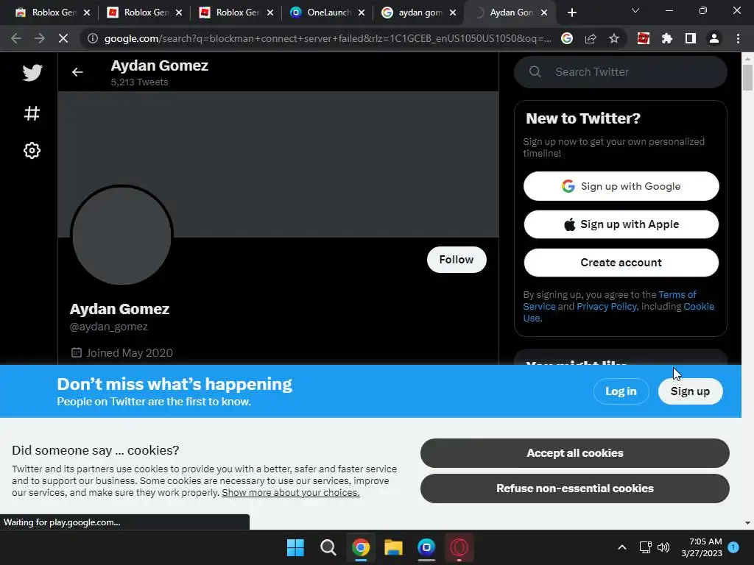Open the Privacy Policy link
The width and height of the screenshot is (754, 565).
(607, 307)
